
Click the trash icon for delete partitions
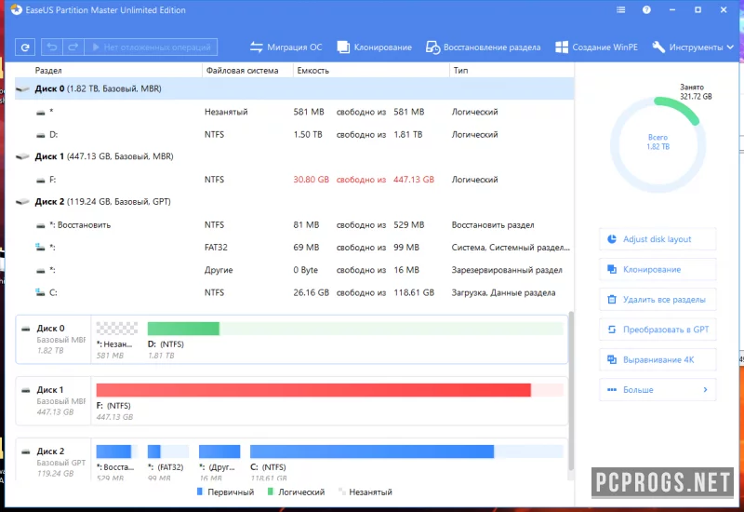click(x=612, y=299)
